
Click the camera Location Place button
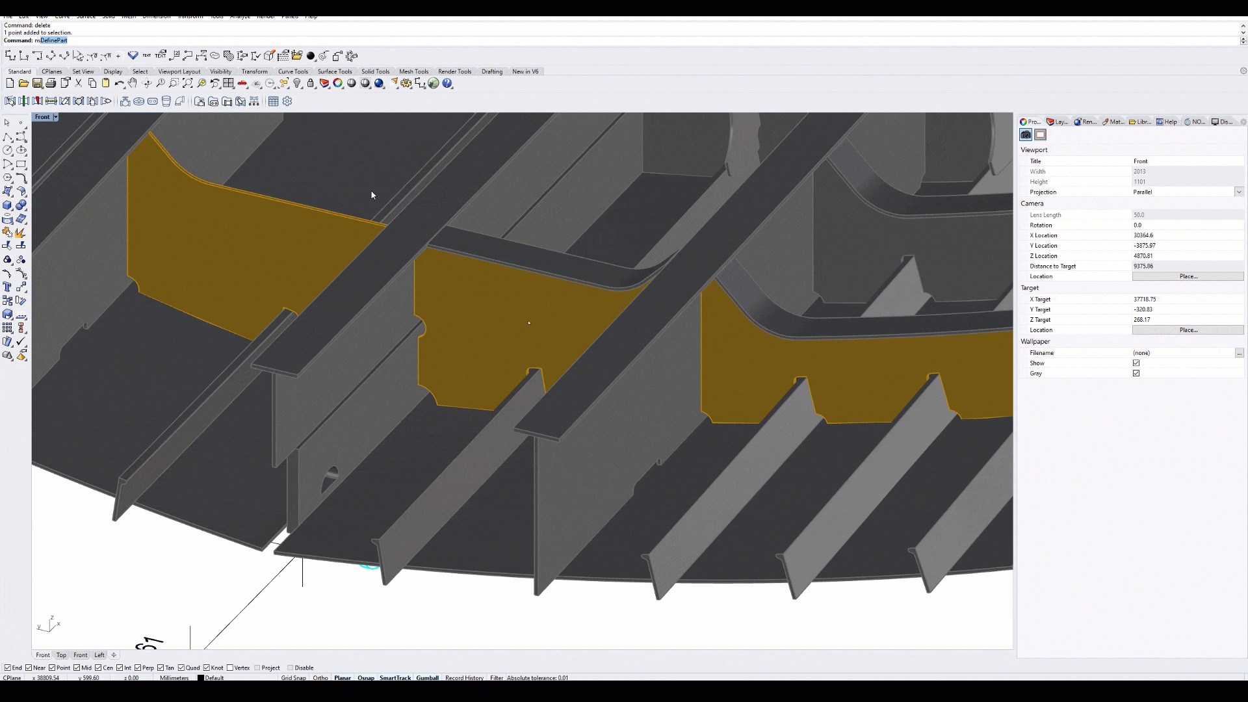click(1188, 276)
